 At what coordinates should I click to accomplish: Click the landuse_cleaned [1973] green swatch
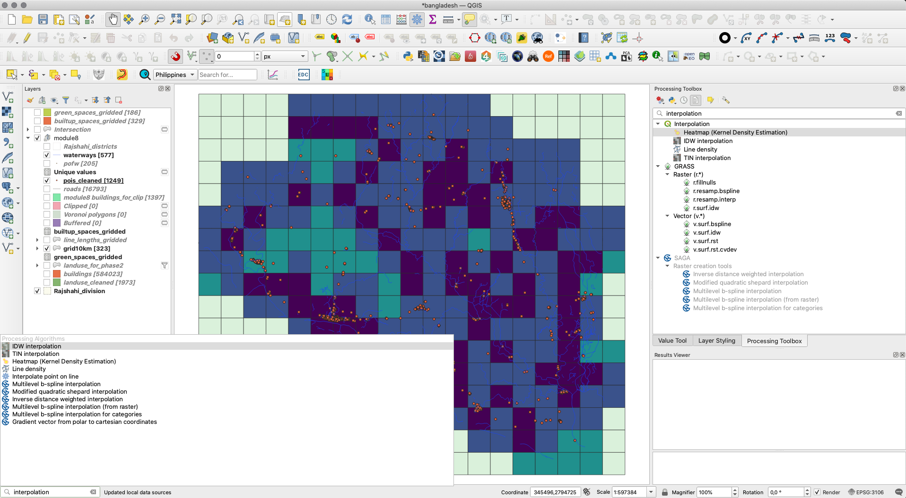[57, 282]
